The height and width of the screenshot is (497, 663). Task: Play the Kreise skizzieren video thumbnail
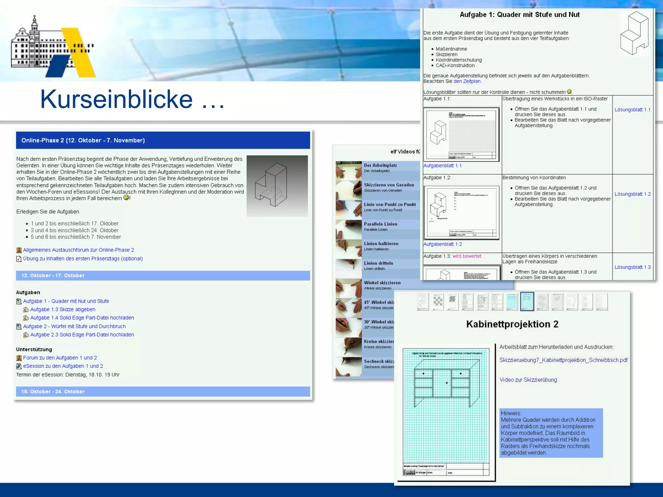coord(349,347)
